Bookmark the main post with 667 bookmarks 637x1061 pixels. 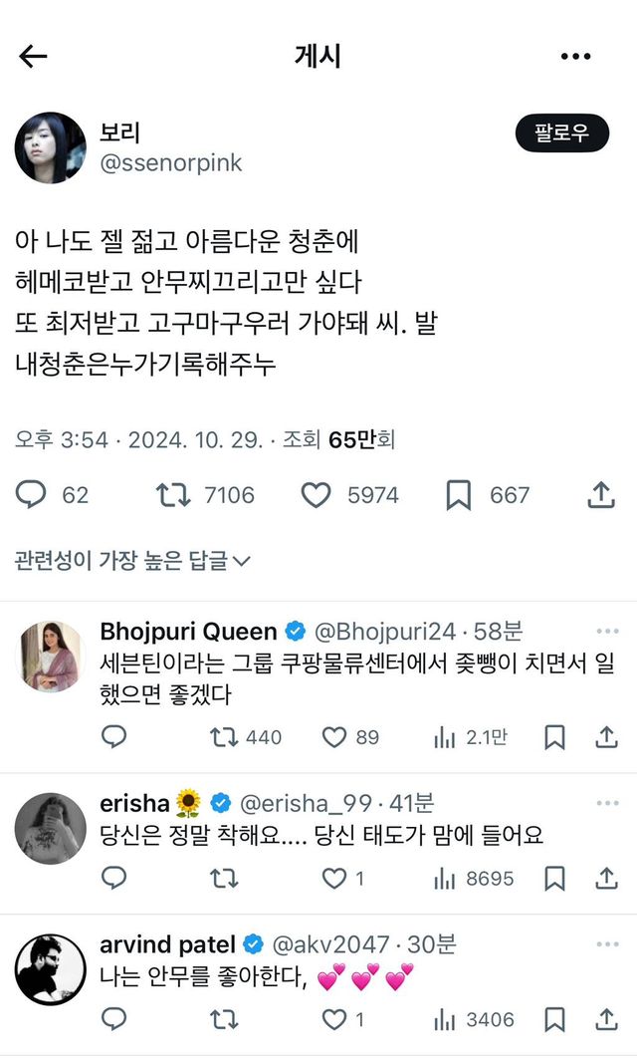(458, 494)
